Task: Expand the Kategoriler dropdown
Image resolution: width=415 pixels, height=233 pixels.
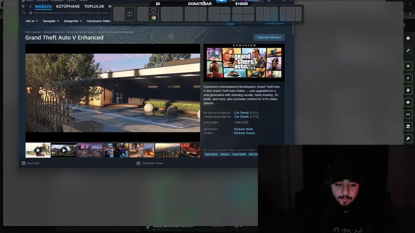Action: click(x=73, y=21)
